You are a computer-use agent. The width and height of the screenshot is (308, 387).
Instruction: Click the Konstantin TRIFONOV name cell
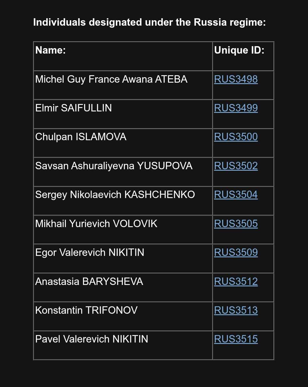coord(123,316)
